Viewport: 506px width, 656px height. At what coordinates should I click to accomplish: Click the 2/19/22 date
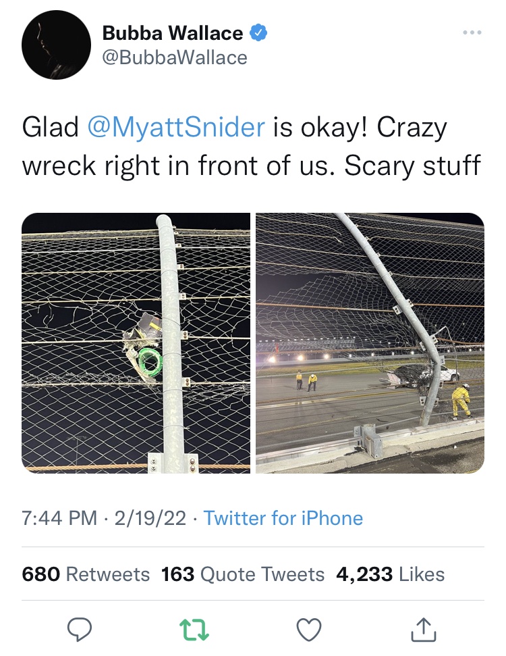(x=149, y=518)
